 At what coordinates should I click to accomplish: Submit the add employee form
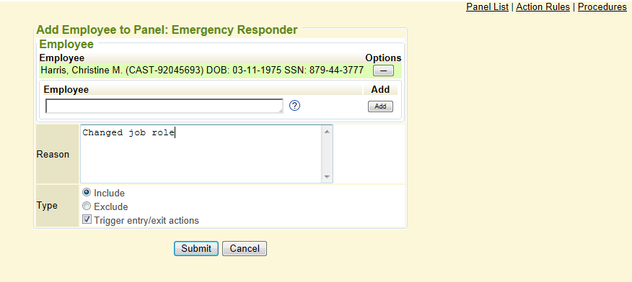196,249
